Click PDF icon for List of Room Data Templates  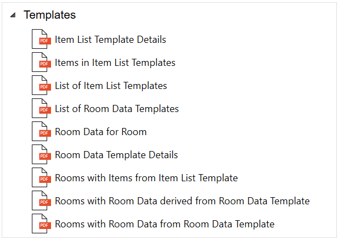click(41, 109)
